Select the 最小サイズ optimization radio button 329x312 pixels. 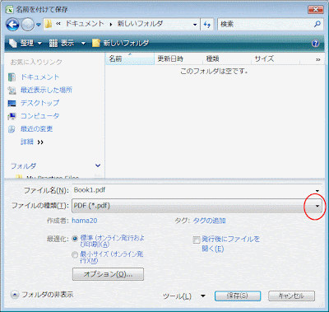[75, 254]
